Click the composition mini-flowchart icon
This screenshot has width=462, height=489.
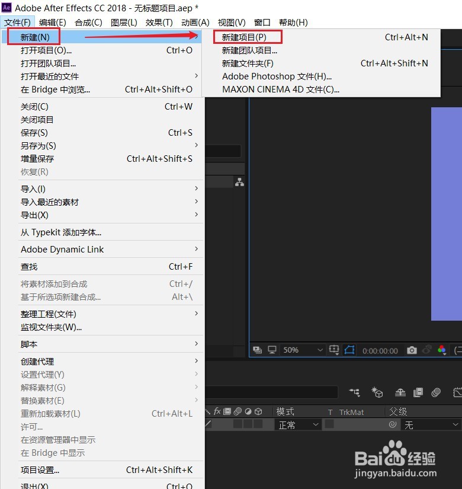(354, 392)
